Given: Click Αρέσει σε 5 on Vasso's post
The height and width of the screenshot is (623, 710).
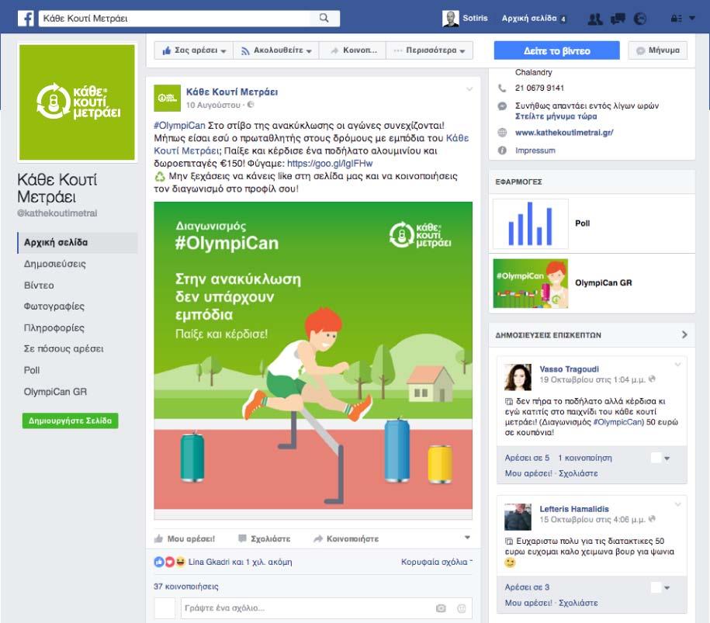Looking at the screenshot, I should (527, 458).
